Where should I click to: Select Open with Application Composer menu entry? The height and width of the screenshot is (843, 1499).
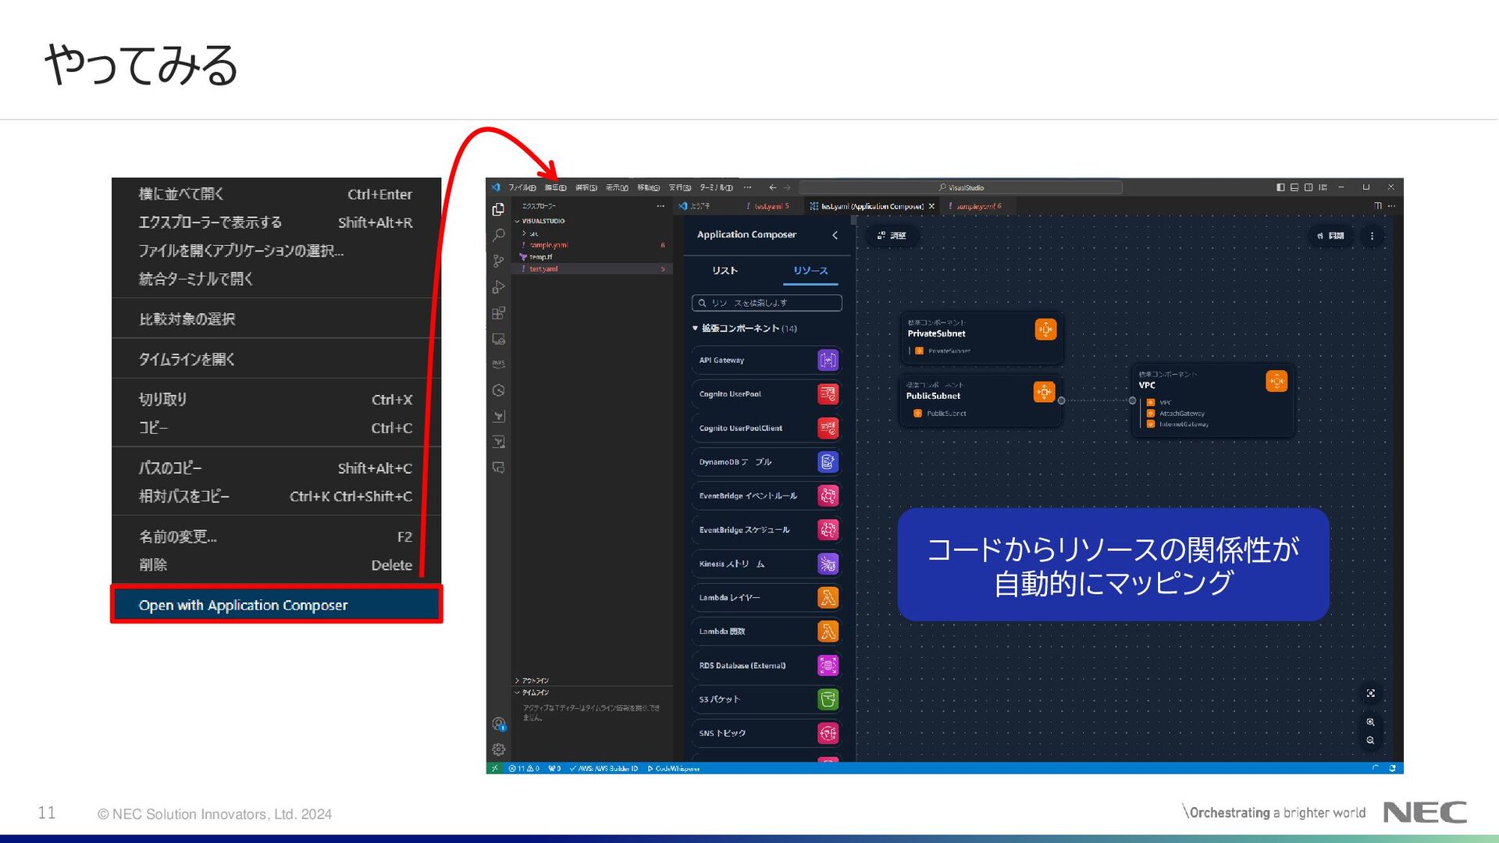click(276, 605)
